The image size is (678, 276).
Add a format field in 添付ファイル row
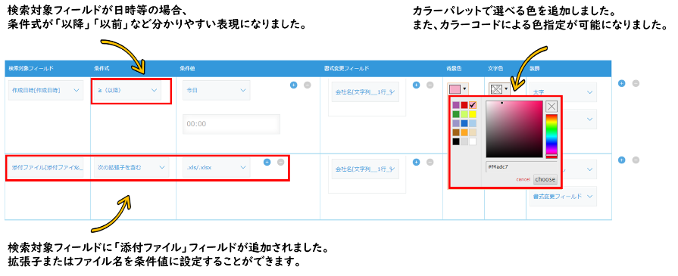(417, 162)
